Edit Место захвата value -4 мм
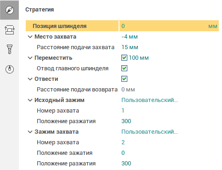 point(130,37)
